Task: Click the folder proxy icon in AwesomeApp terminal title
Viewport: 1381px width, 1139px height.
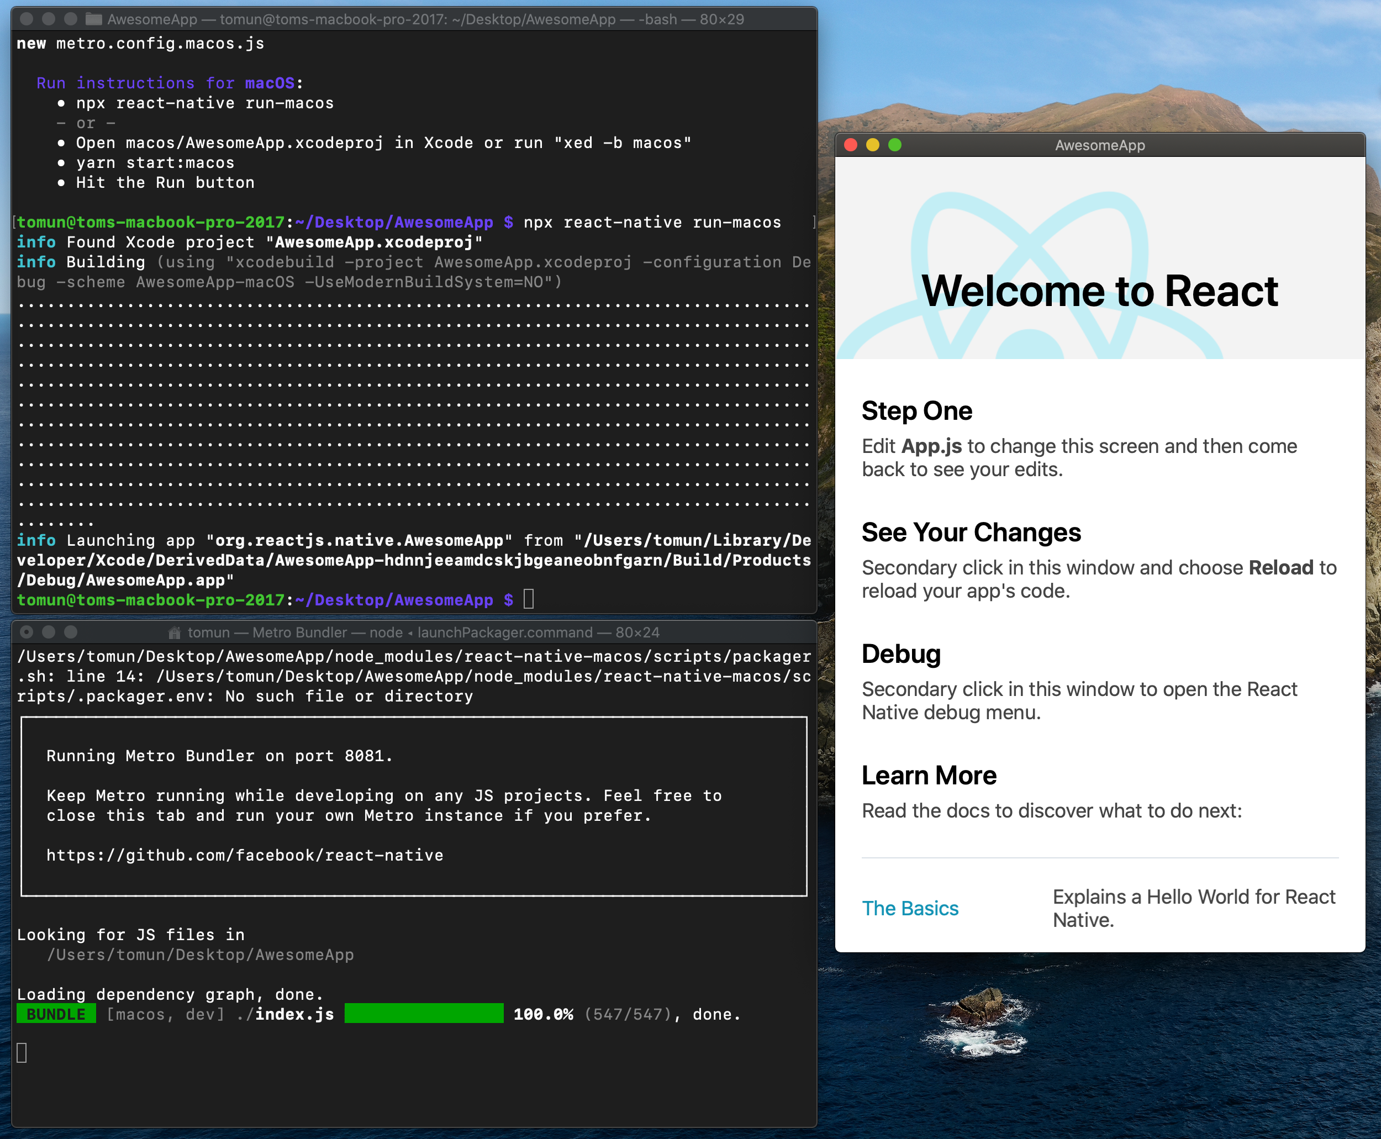Action: (94, 19)
